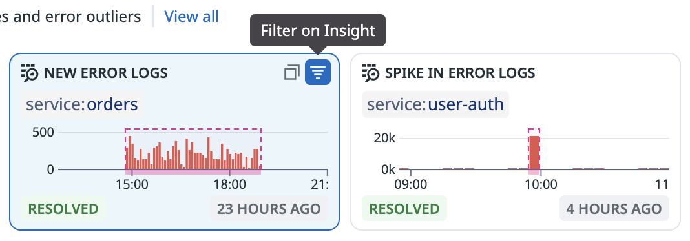The image size is (690, 241).
Task: Click the copy icon on New Error Logs card
Action: (x=292, y=72)
